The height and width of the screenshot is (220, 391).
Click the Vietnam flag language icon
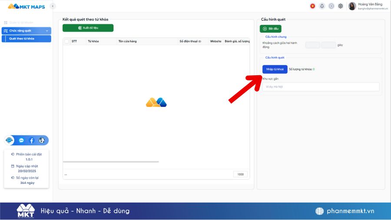pyautogui.click(x=312, y=6)
